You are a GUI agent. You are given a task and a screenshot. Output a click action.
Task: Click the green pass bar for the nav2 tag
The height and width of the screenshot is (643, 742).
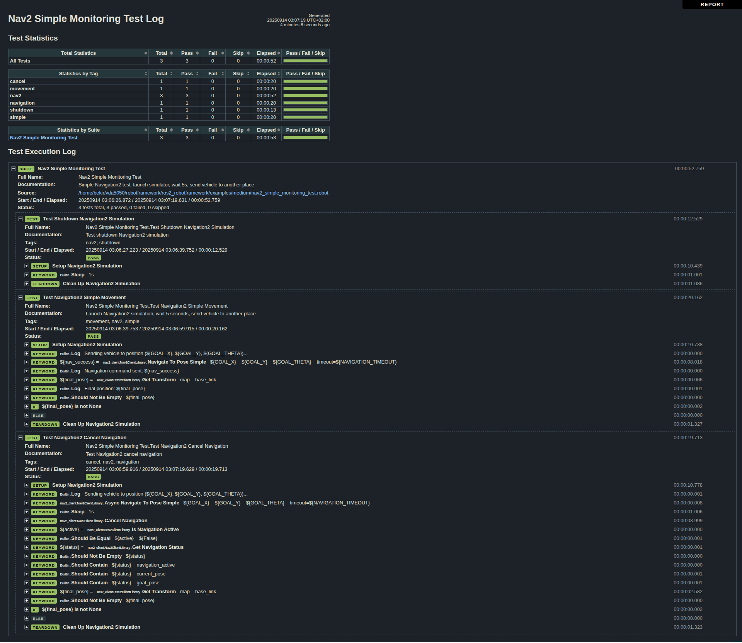coord(305,95)
